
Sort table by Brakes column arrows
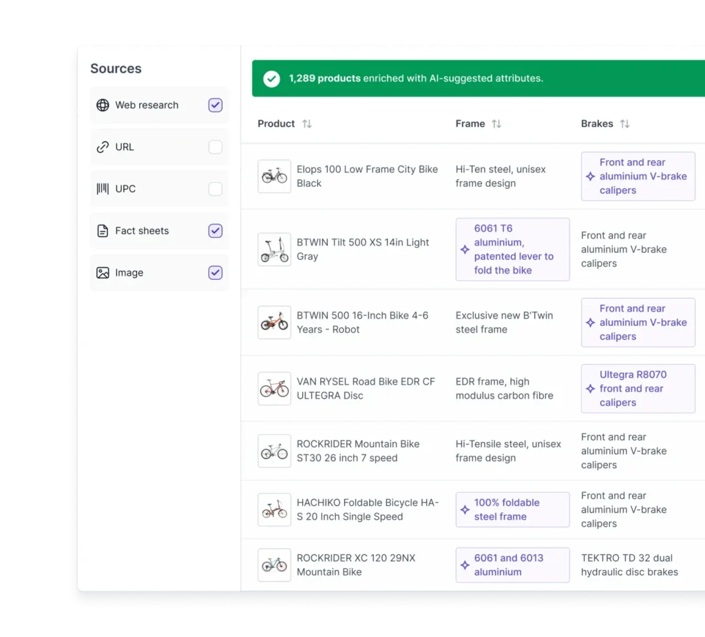pos(624,124)
